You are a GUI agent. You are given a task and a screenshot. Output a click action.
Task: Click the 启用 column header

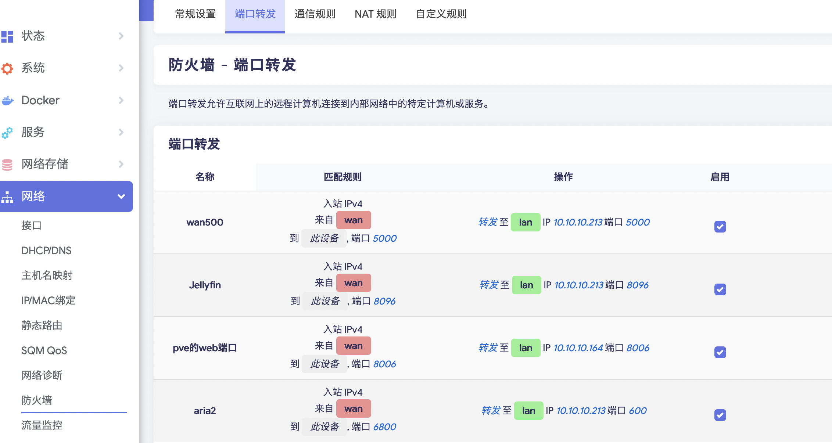coord(720,177)
